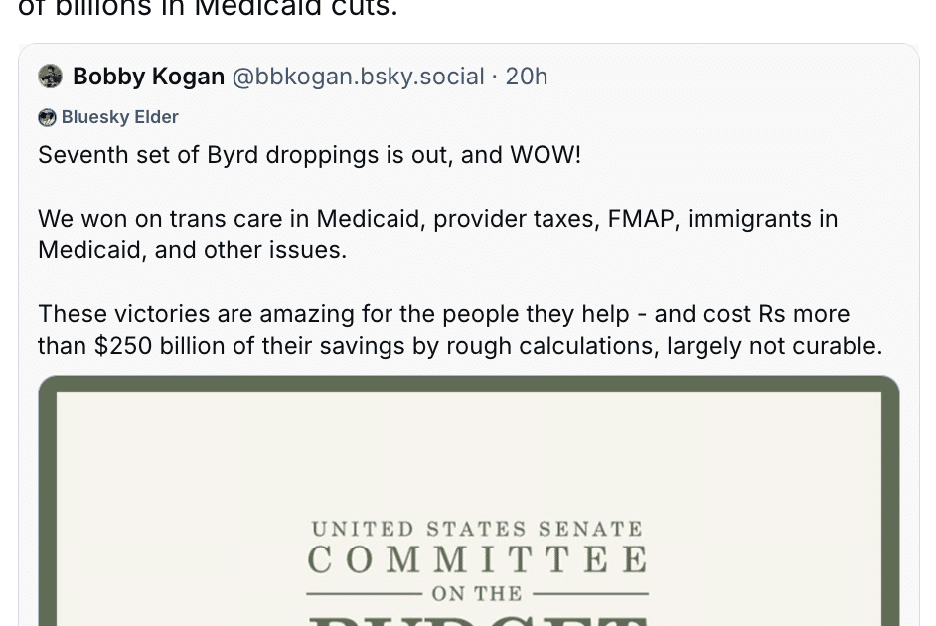Open Bobby Kogan's profile avatar

click(x=50, y=77)
